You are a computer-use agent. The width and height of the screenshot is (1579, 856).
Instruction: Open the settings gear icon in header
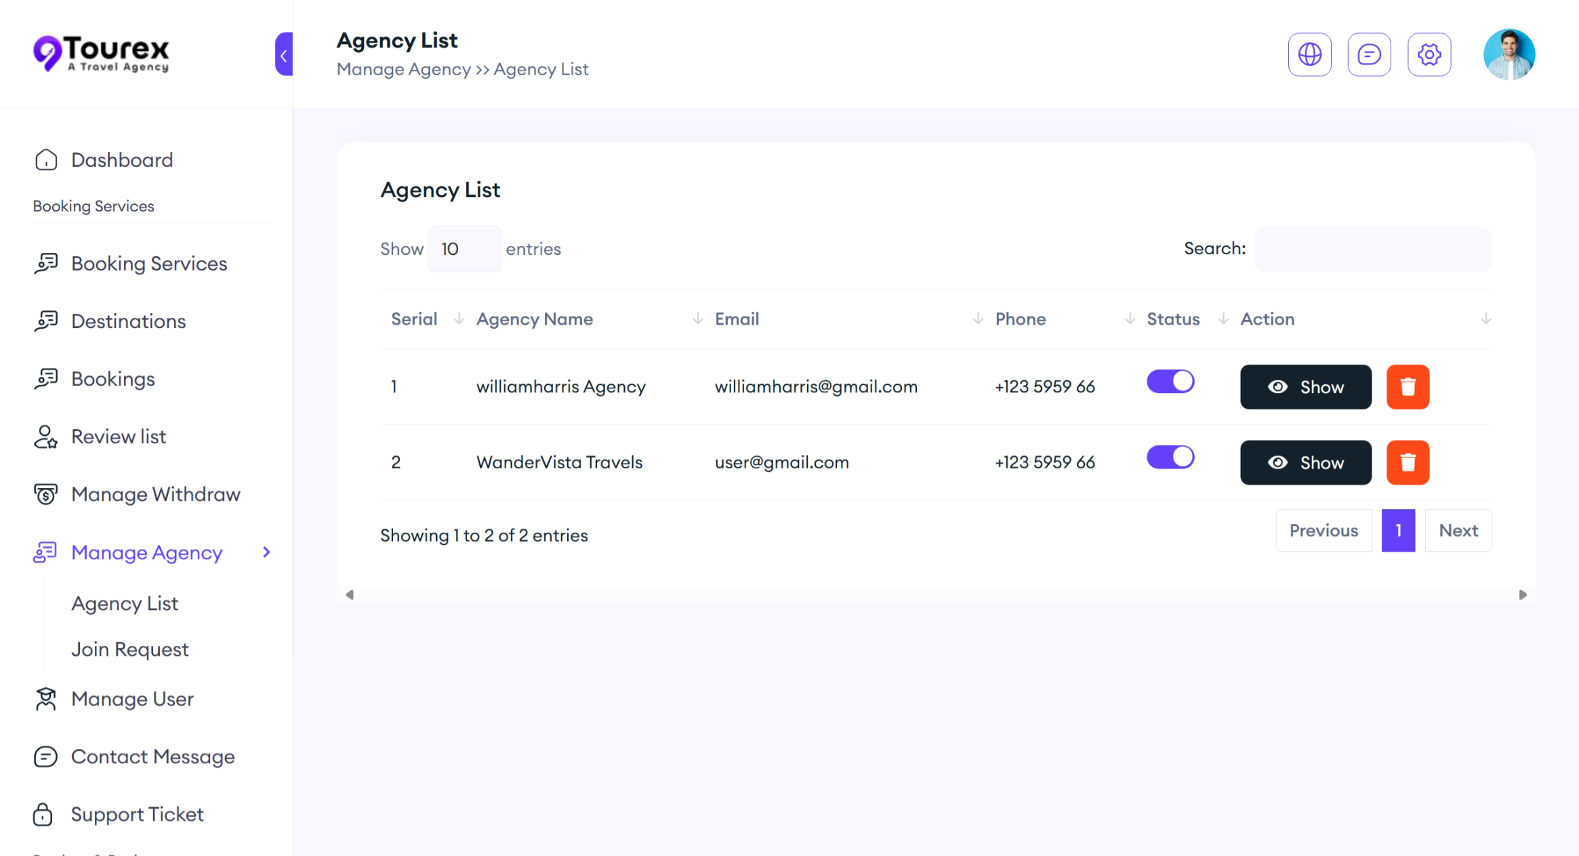[x=1429, y=54]
